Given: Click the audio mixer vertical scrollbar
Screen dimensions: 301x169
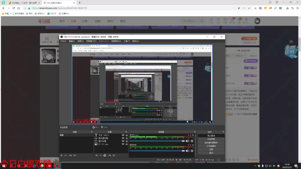Looking at the screenshot, I should 196,145.
